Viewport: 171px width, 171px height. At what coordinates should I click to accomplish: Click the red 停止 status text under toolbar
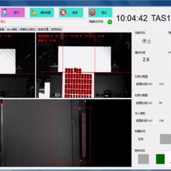pos(3,22)
